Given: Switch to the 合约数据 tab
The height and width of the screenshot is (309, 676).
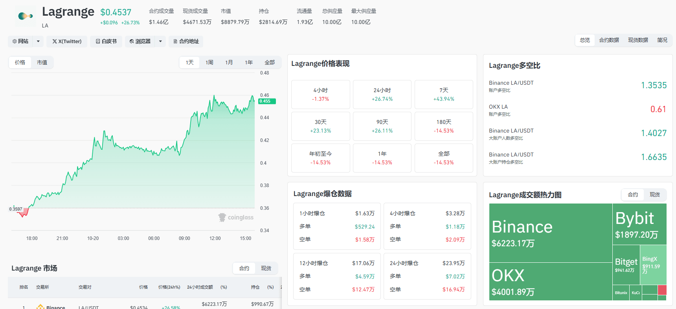Looking at the screenshot, I should pyautogui.click(x=609, y=40).
